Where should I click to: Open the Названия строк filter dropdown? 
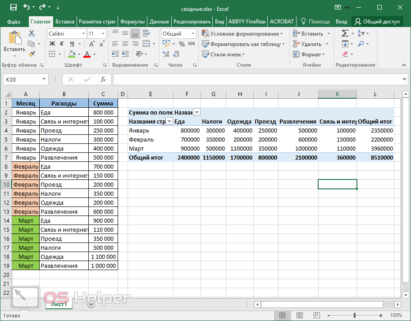(169, 121)
